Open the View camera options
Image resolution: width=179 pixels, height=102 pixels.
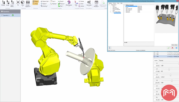pos(23,4)
